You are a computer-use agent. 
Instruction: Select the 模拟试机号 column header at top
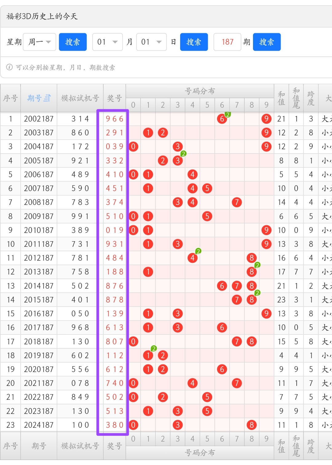pos(80,98)
